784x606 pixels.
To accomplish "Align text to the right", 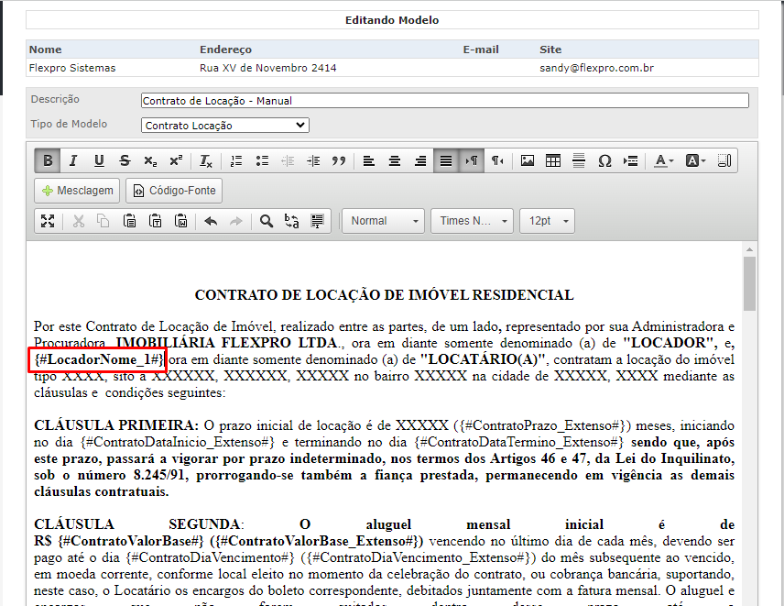I will point(420,160).
